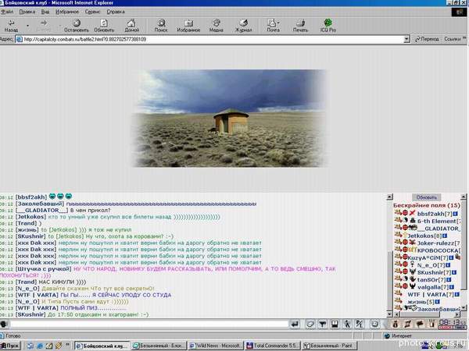Viewport: 469px width, 351px height.
Task: Open the Почта mail toolbar button
Action: click(272, 26)
